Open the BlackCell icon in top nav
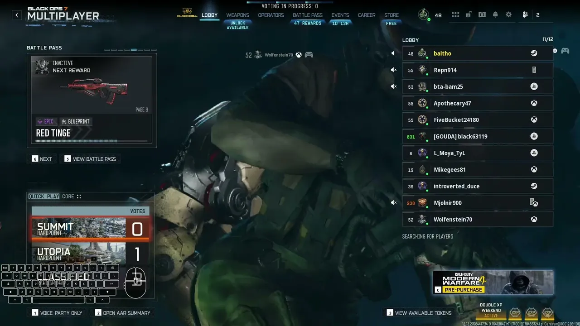Image resolution: width=580 pixels, height=326 pixels. 187,13
